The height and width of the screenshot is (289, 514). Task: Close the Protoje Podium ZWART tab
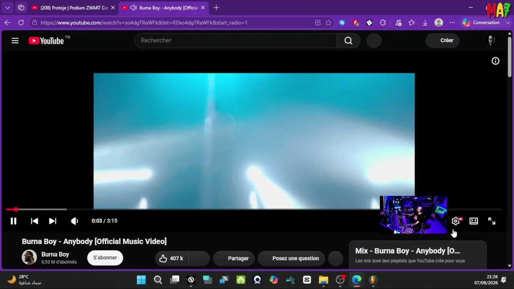pyautogui.click(x=113, y=8)
